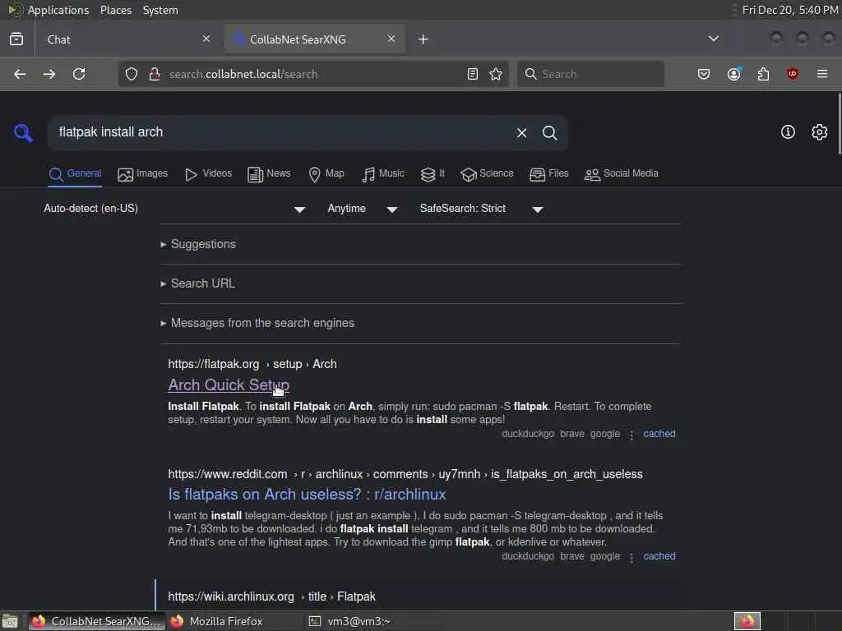Screen dimensions: 842x631
Task: Open the reddit.com result URL
Action: [405, 474]
